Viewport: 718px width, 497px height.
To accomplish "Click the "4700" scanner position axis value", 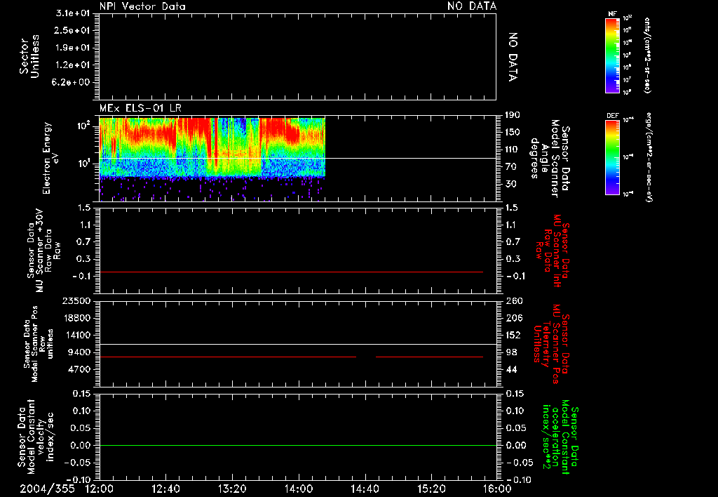I will (79, 369).
